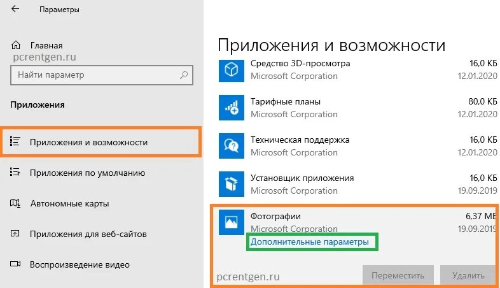Click the Установщик приложения box icon
This screenshot has width=500, height=288.
[x=231, y=184]
